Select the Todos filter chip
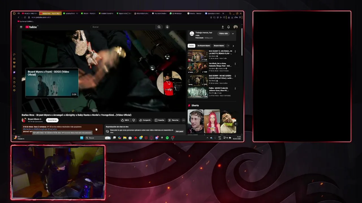Image resolution: width=362 pixels, height=203 pixels. coord(191,46)
